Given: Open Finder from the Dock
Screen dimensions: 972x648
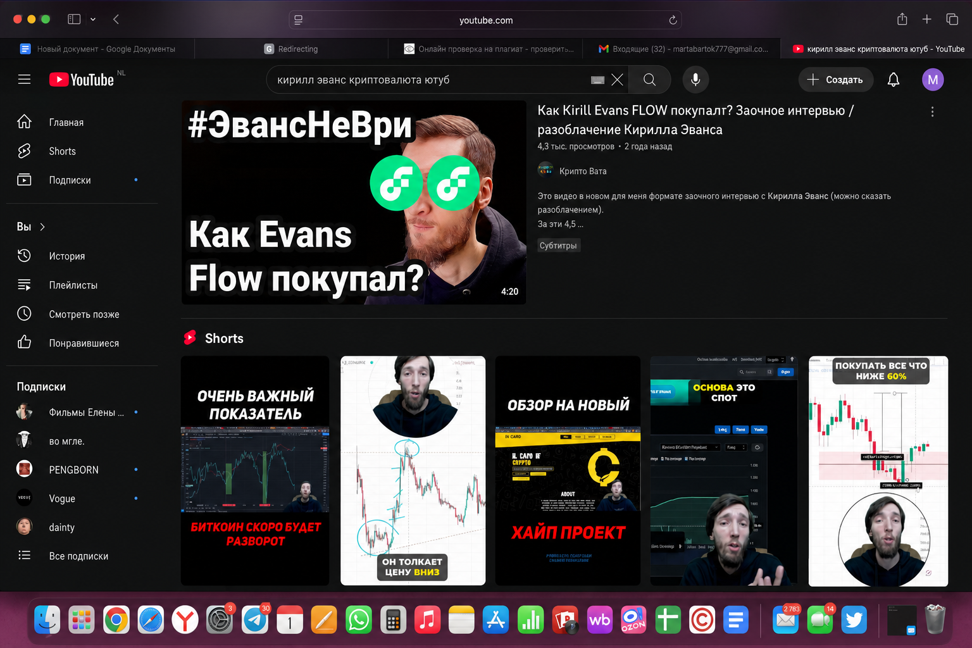Looking at the screenshot, I should click(x=47, y=620).
